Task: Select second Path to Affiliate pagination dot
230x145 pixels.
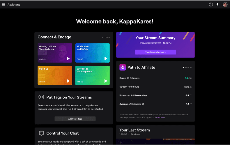Action: click(x=186, y=67)
